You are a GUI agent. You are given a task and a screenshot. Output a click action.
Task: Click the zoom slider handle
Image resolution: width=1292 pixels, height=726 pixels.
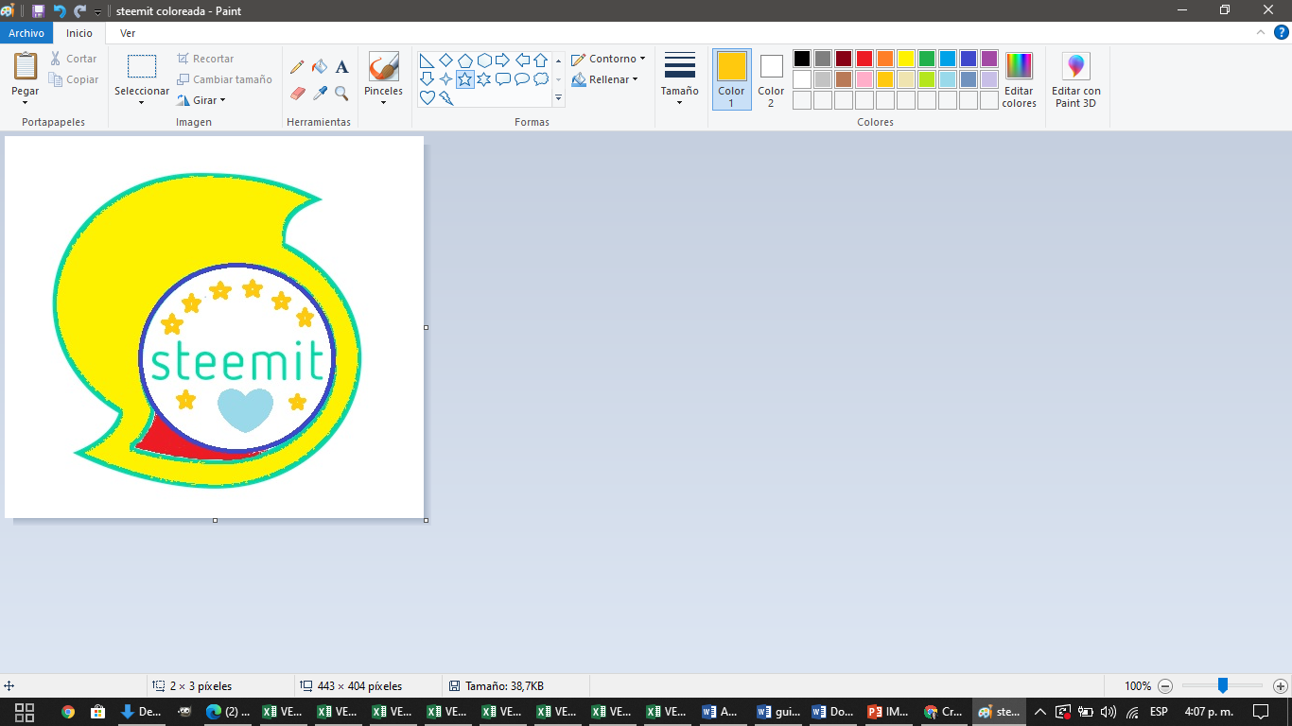point(1223,685)
